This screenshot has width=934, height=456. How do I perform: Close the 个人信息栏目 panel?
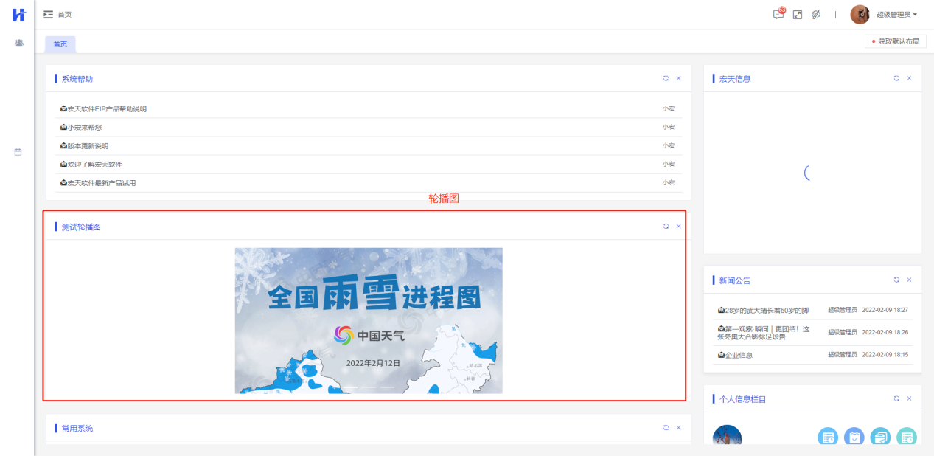tap(909, 398)
